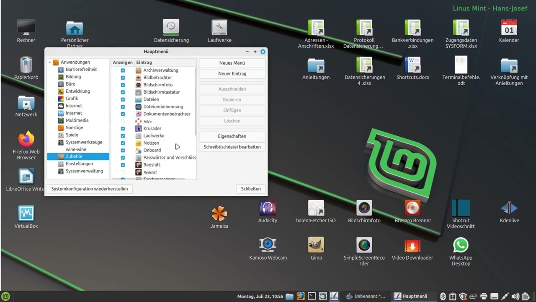The width and height of the screenshot is (536, 302).
Task: Select the Entwicklung category
Action: point(77,91)
